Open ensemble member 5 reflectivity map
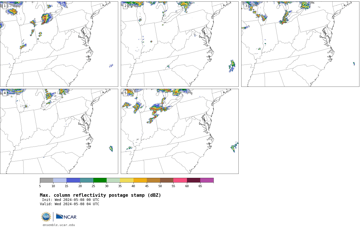The height and width of the screenshot is (228, 362). pos(180,131)
